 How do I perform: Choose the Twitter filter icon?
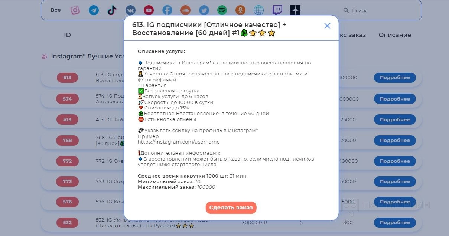(204, 10)
